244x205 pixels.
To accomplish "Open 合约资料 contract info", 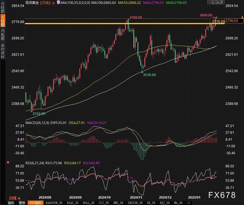I will coord(3,51).
